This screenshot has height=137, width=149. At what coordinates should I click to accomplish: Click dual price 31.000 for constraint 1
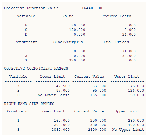129,51
